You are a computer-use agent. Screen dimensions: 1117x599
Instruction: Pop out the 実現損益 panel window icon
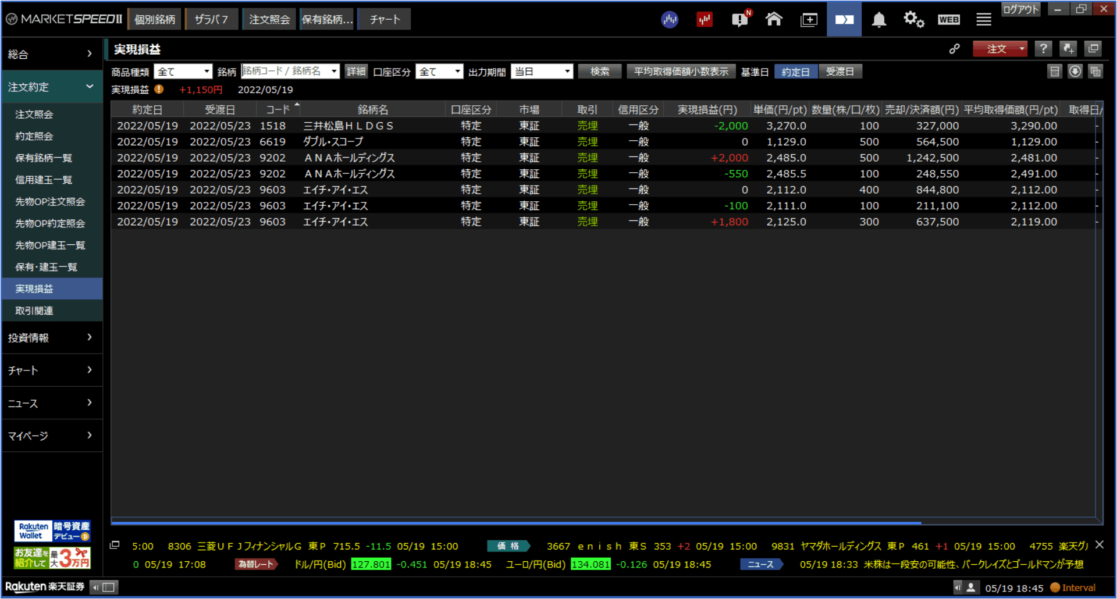[1094, 49]
